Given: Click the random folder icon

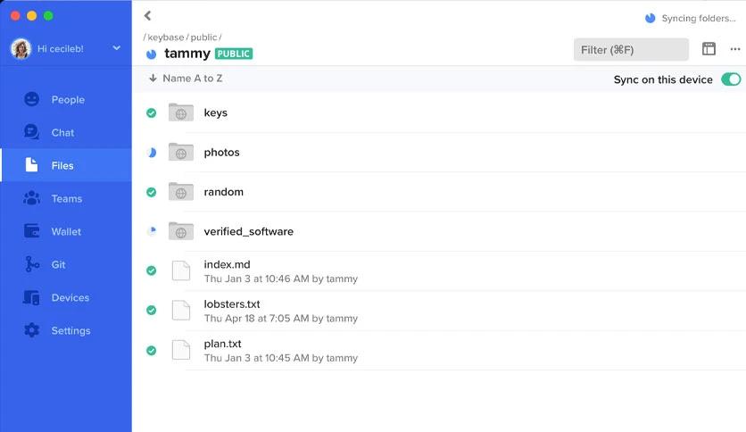Looking at the screenshot, I should (x=181, y=191).
